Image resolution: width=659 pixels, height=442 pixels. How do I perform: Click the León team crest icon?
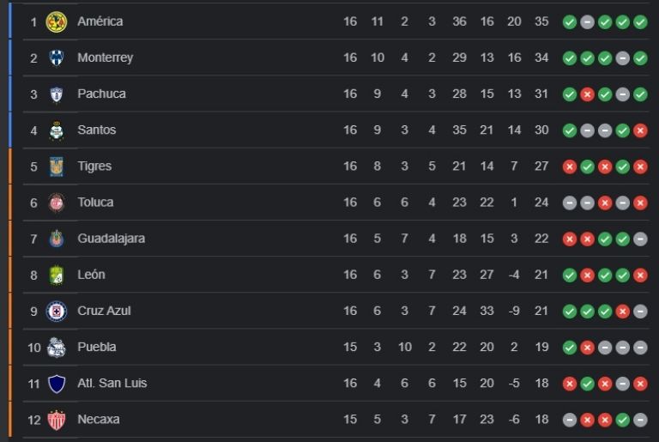[57, 275]
